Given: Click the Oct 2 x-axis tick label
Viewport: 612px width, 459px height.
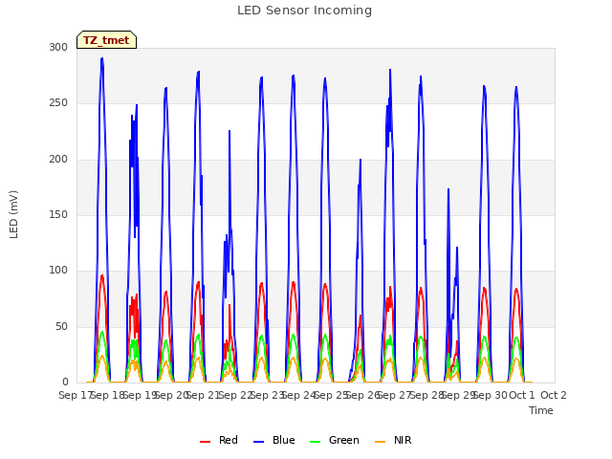Looking at the screenshot, I should pos(554,395).
